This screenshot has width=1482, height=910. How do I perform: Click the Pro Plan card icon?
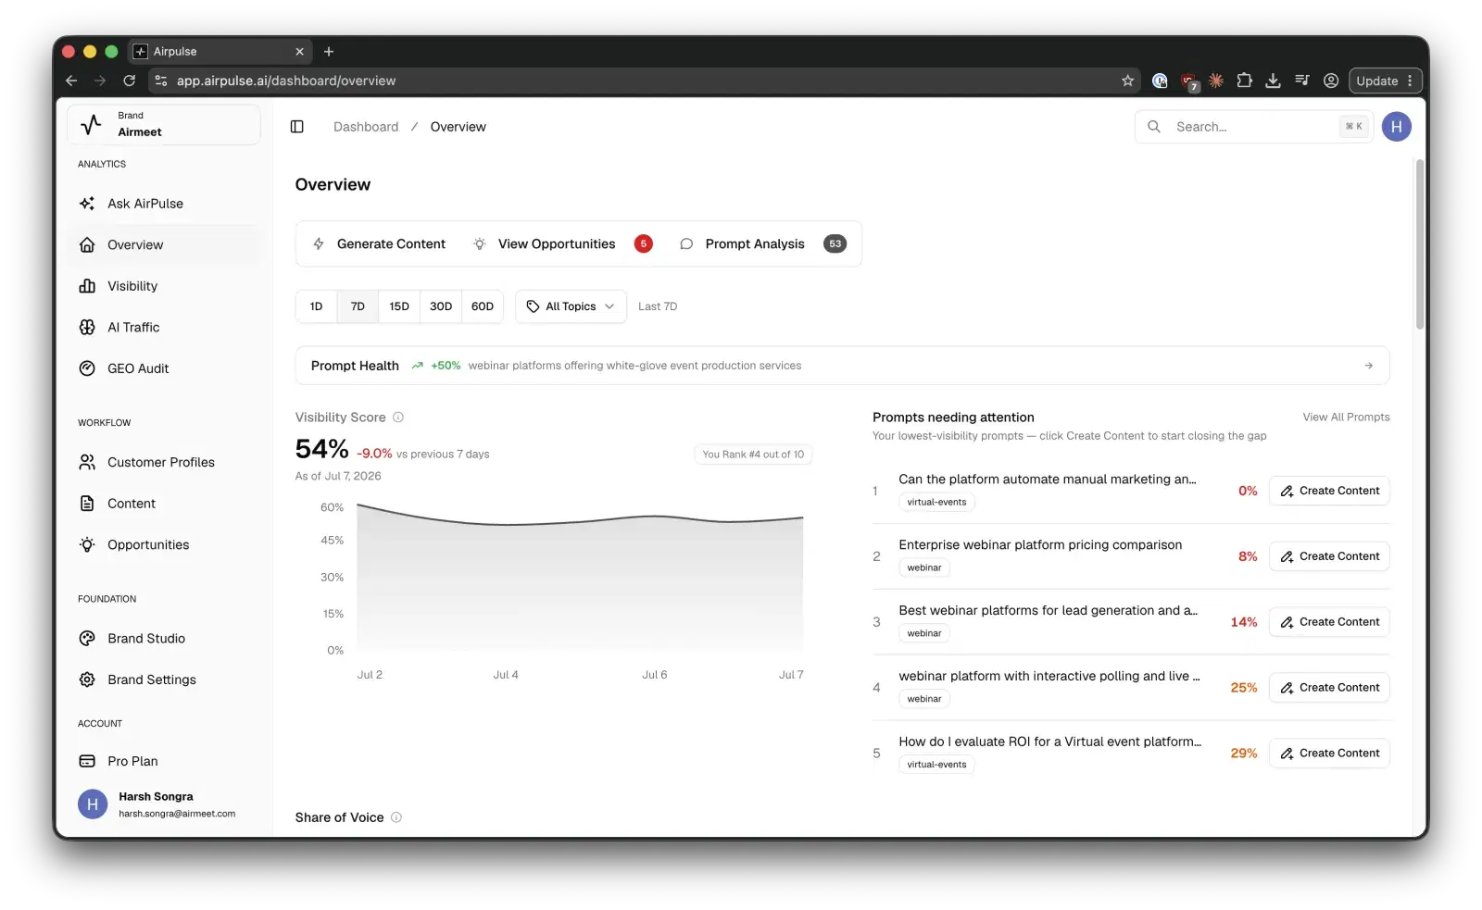(87, 761)
